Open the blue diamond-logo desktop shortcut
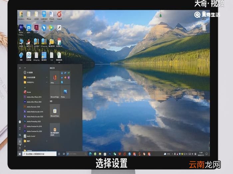 (44, 16)
